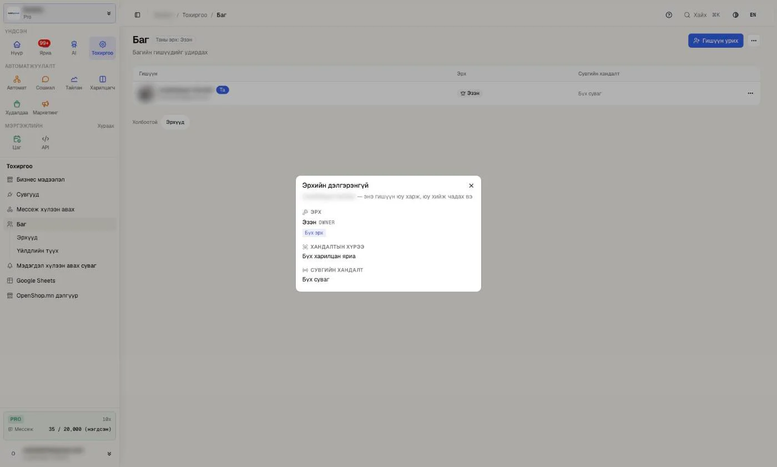Click the Бүх эрх permission badge

tap(314, 233)
